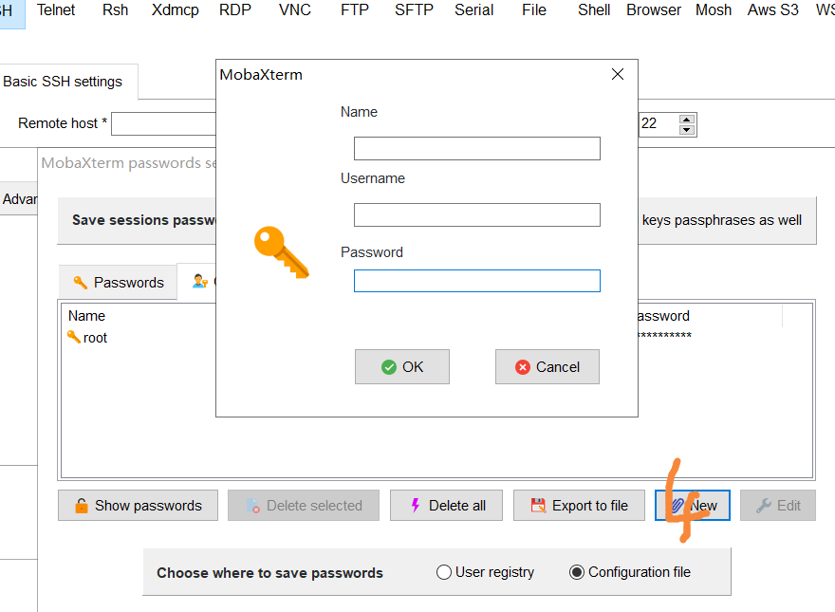This screenshot has height=612, width=835.
Task: Click the green checkmark OK icon
Action: pyautogui.click(x=389, y=367)
